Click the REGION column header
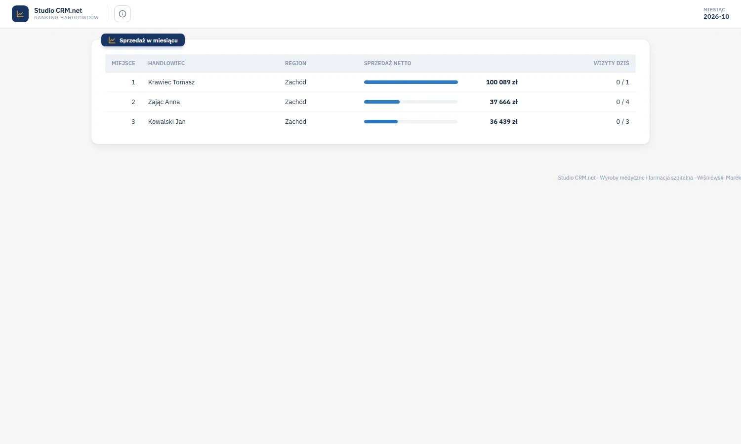Screen dimensions: 741x444 tap(295, 63)
